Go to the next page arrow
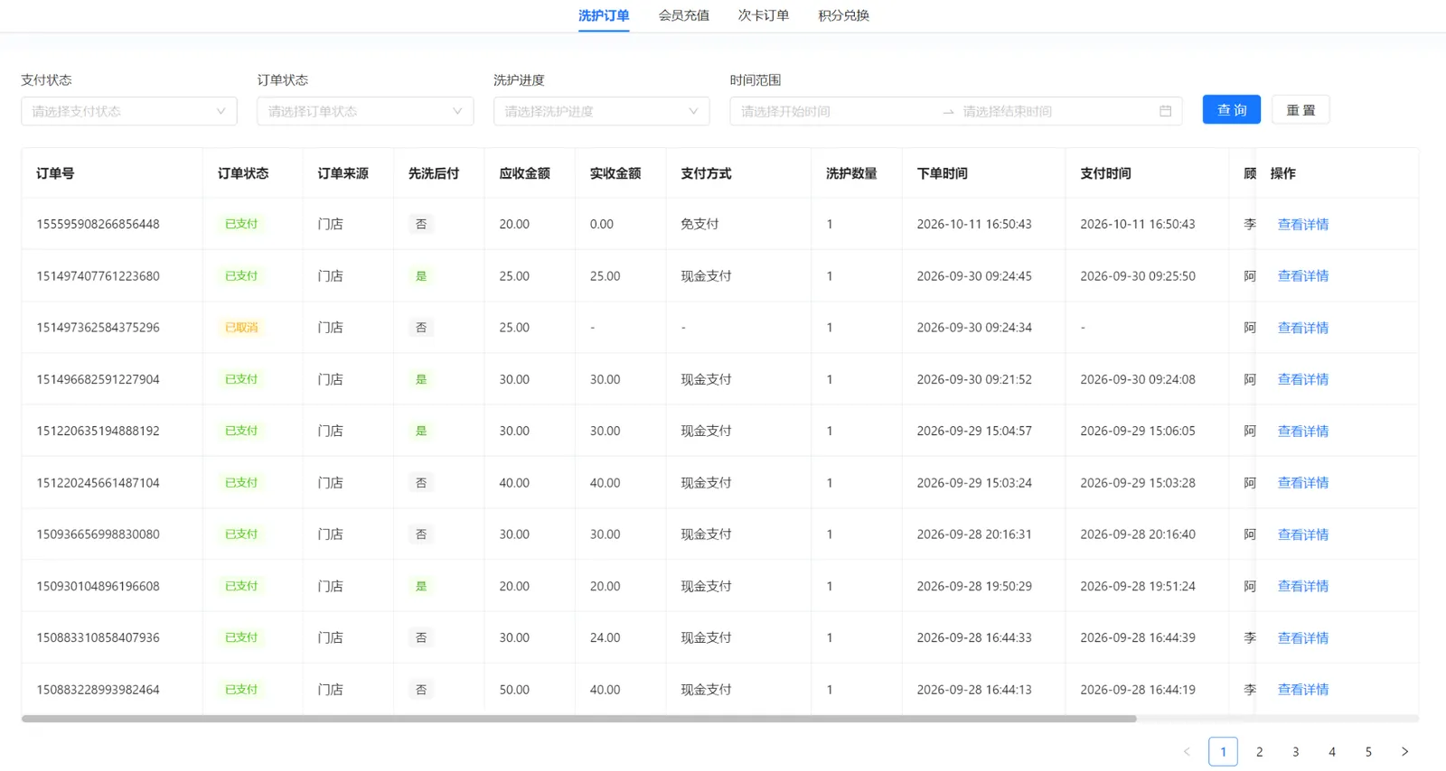Image resolution: width=1446 pixels, height=771 pixels. pos(1404,751)
